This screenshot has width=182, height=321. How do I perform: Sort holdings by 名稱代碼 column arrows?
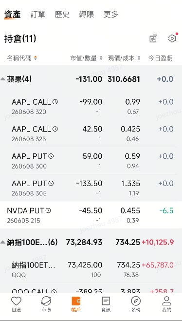tap(36, 58)
